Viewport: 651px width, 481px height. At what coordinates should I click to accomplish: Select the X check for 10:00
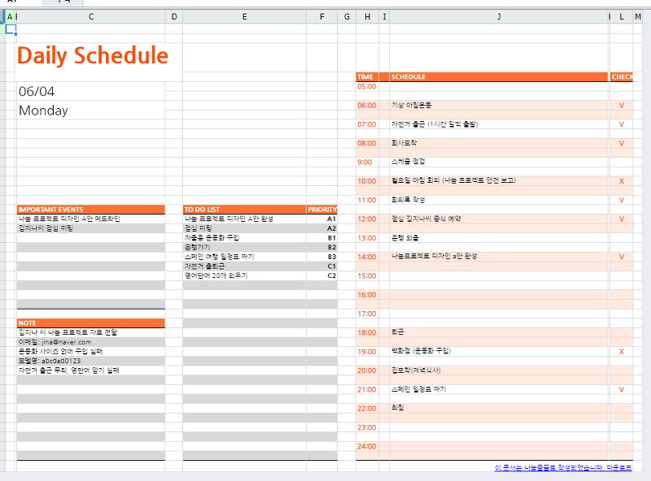[x=622, y=181]
